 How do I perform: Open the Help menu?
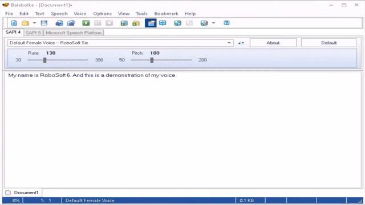tap(190, 14)
